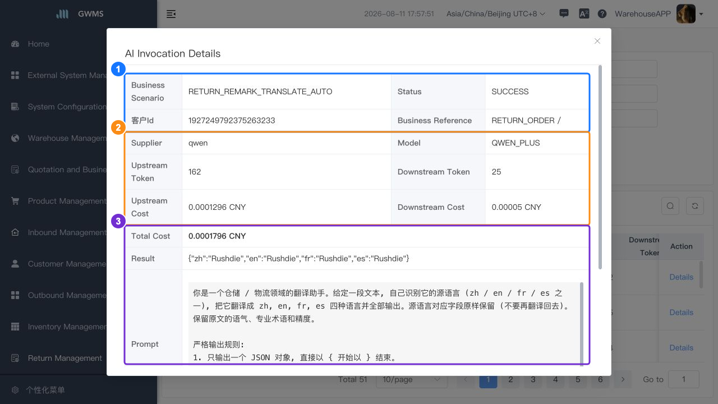This screenshot has height=404, width=718.
Task: Go to the previous page arrow
Action: tap(466, 379)
